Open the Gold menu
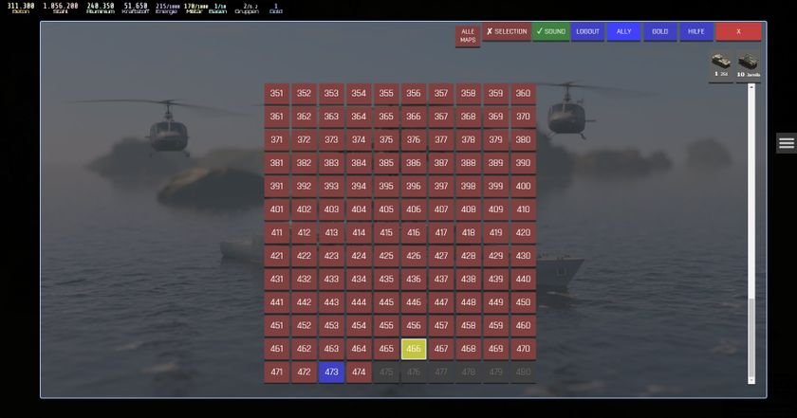797x418 pixels. tap(660, 31)
